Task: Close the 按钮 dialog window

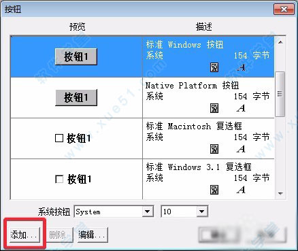Action: click(x=284, y=10)
